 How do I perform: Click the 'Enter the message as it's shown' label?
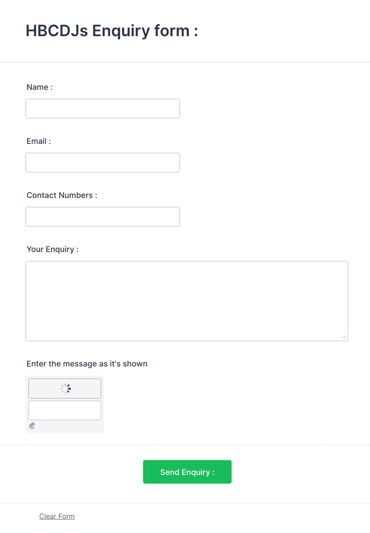pos(87,364)
